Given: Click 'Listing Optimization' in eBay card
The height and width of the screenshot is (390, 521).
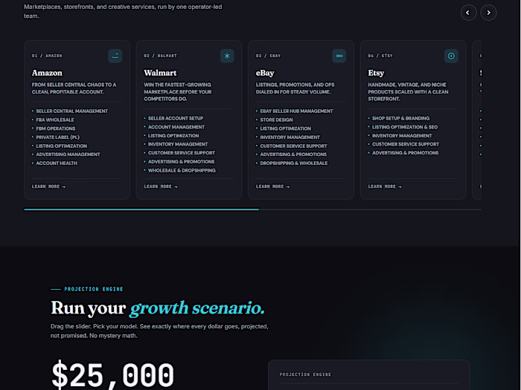Looking at the screenshot, I should [285, 129].
